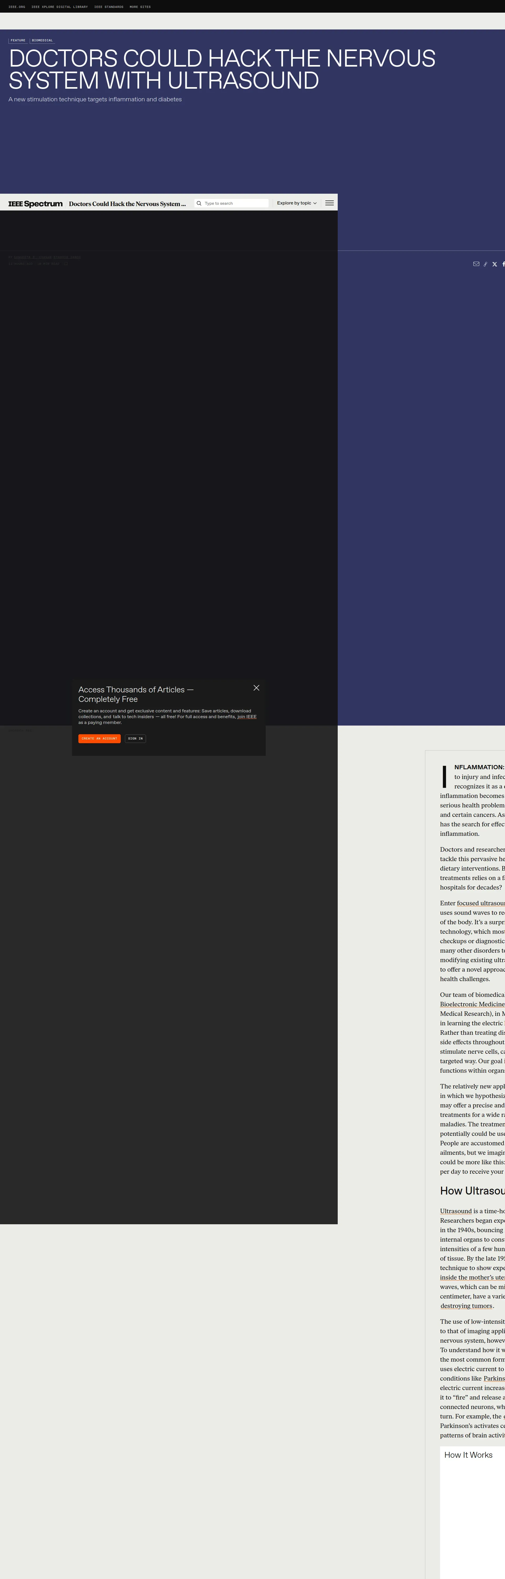Open the join IEEE link
Screen dimensions: 505x1579
coord(247,717)
